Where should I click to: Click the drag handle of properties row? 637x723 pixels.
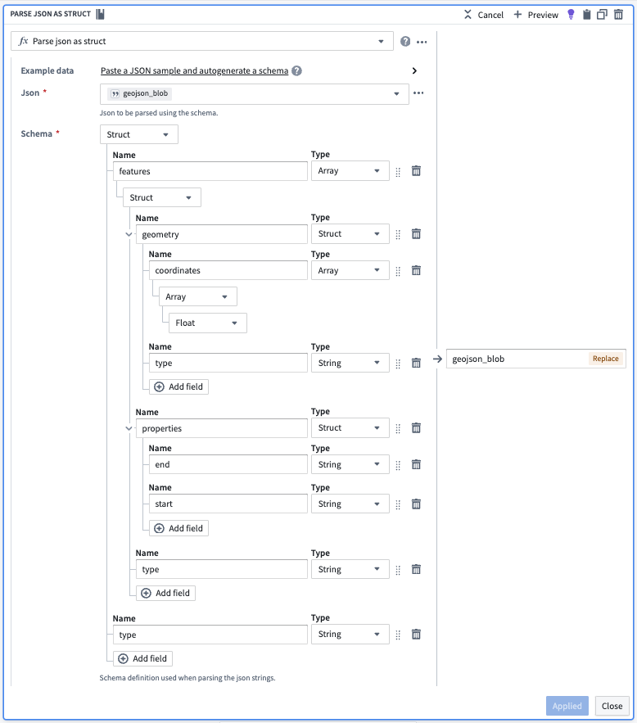398,429
